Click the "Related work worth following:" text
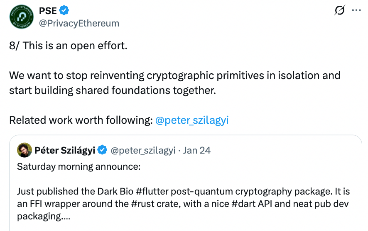368x231 pixels. click(x=81, y=120)
